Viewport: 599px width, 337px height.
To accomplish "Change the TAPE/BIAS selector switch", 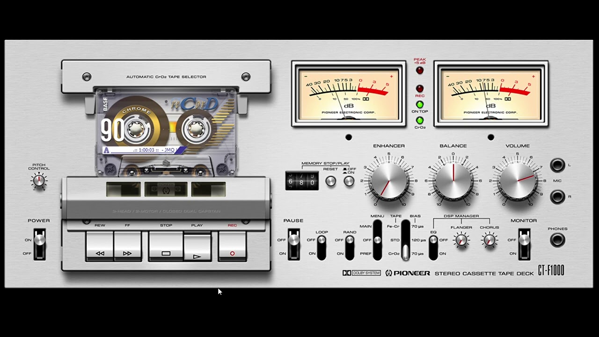I will coord(405,240).
